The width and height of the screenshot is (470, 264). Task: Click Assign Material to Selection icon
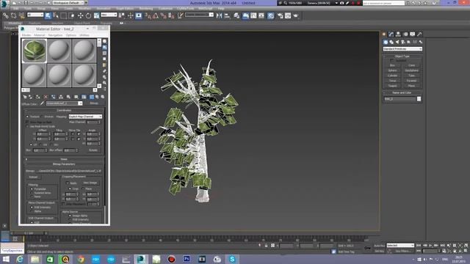pos(37,97)
